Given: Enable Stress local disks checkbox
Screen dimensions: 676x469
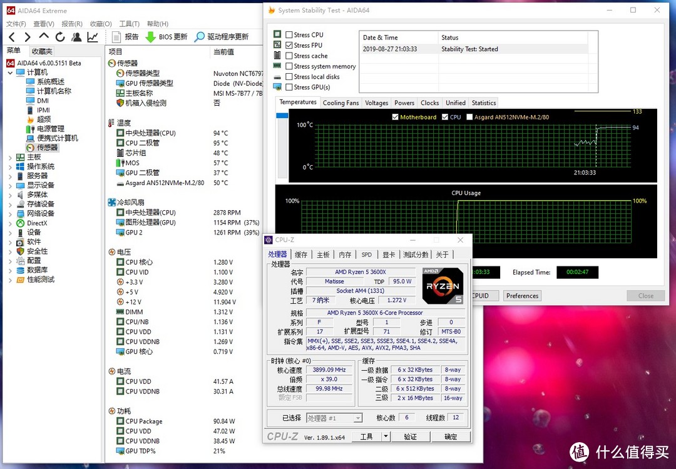Looking at the screenshot, I should (289, 77).
